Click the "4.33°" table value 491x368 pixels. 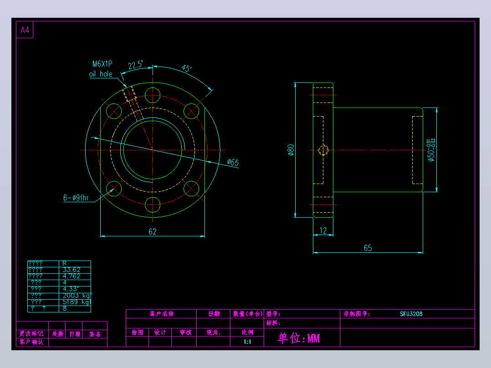tap(71, 289)
